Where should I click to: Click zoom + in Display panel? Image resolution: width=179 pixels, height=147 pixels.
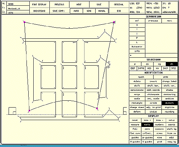point(147,120)
